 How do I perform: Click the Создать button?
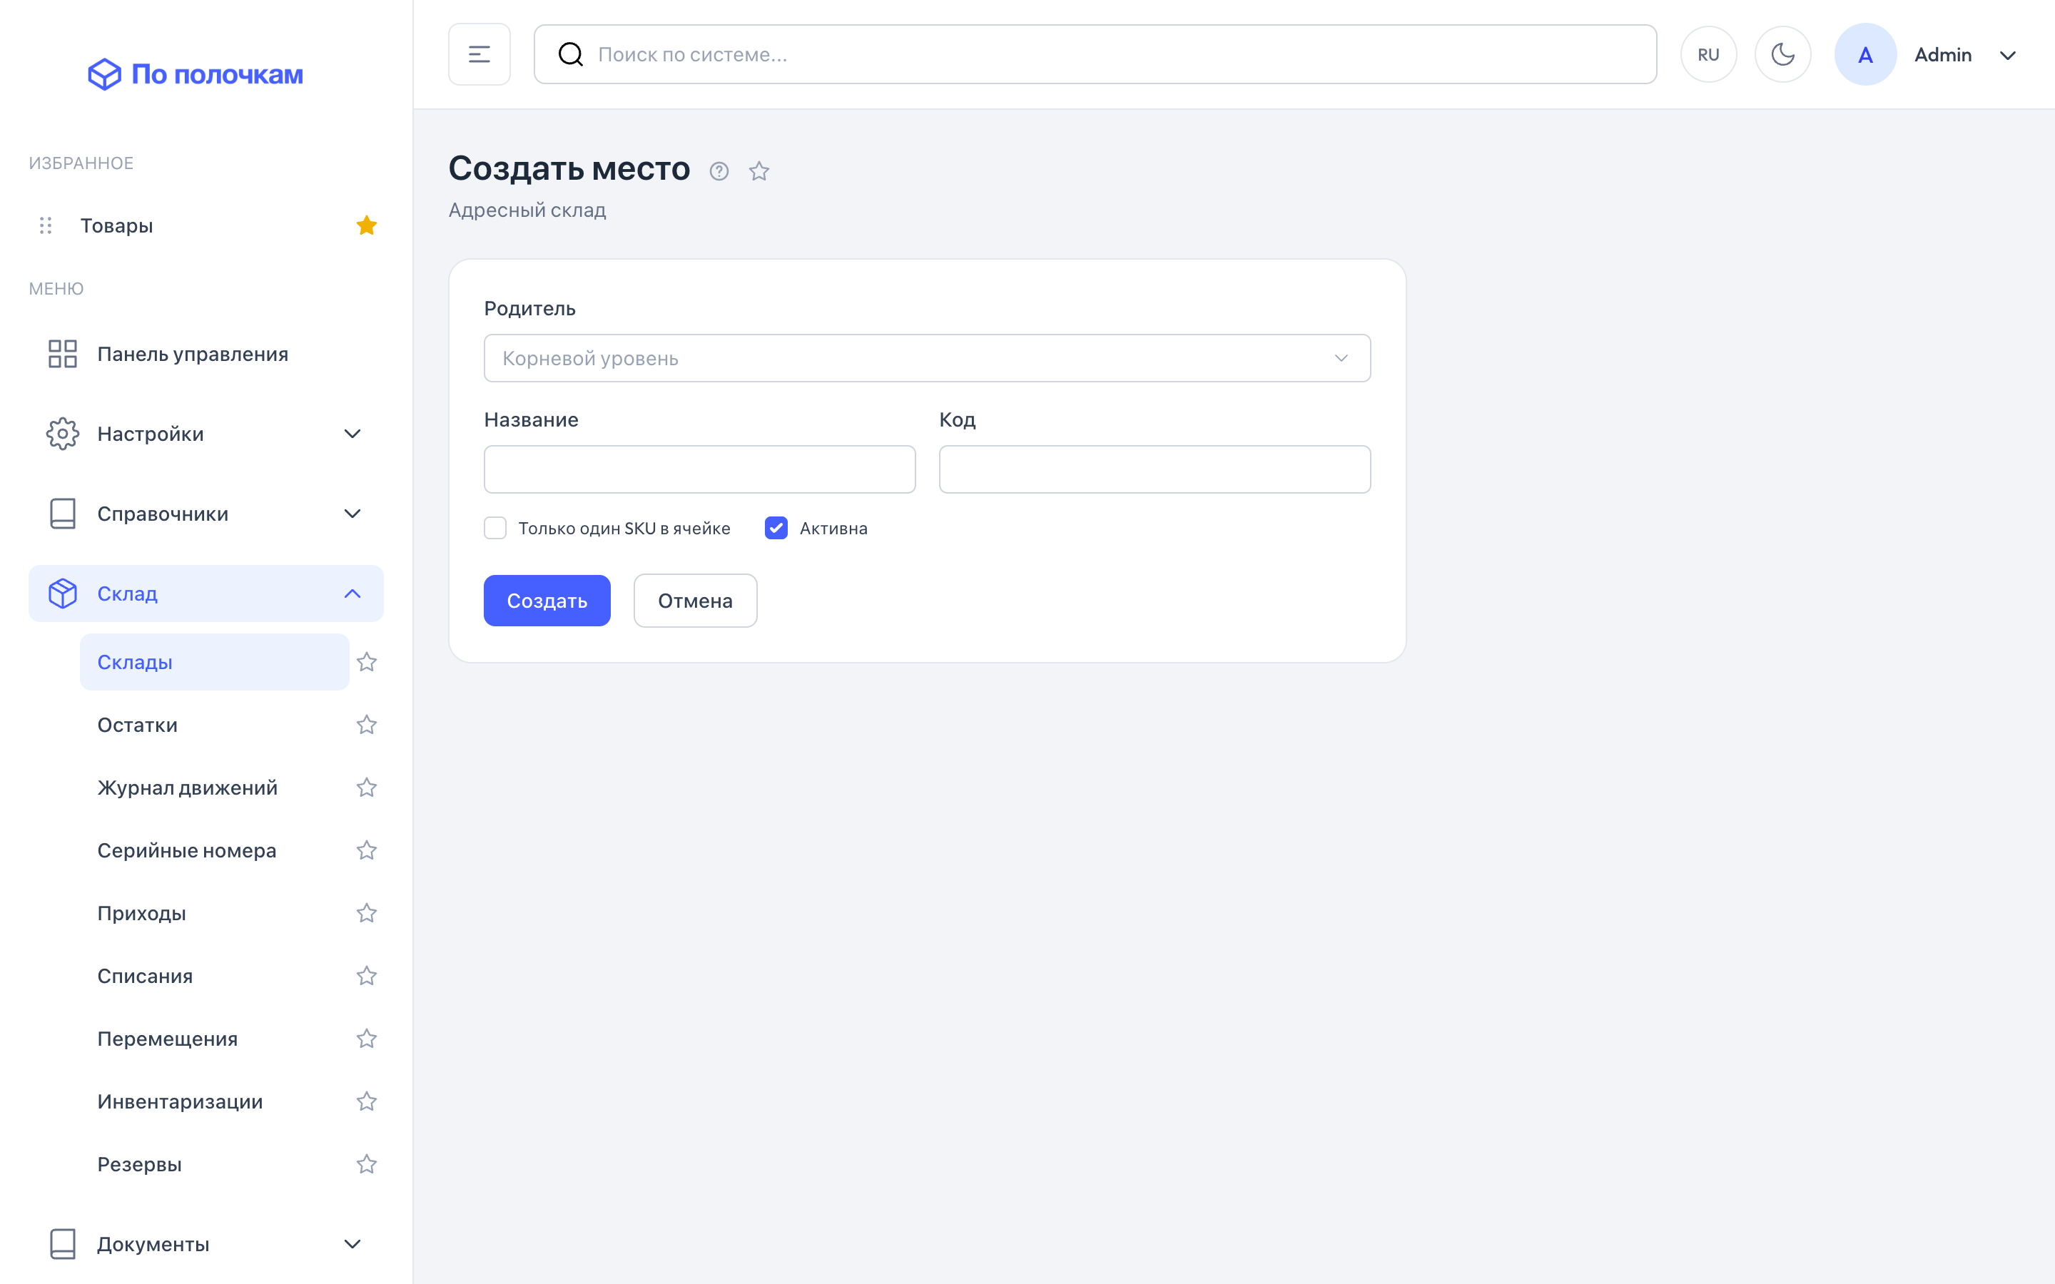(547, 601)
